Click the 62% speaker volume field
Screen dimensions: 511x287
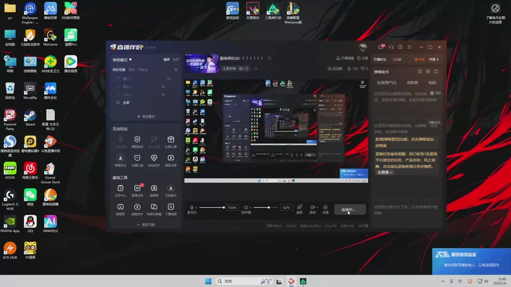286,207
